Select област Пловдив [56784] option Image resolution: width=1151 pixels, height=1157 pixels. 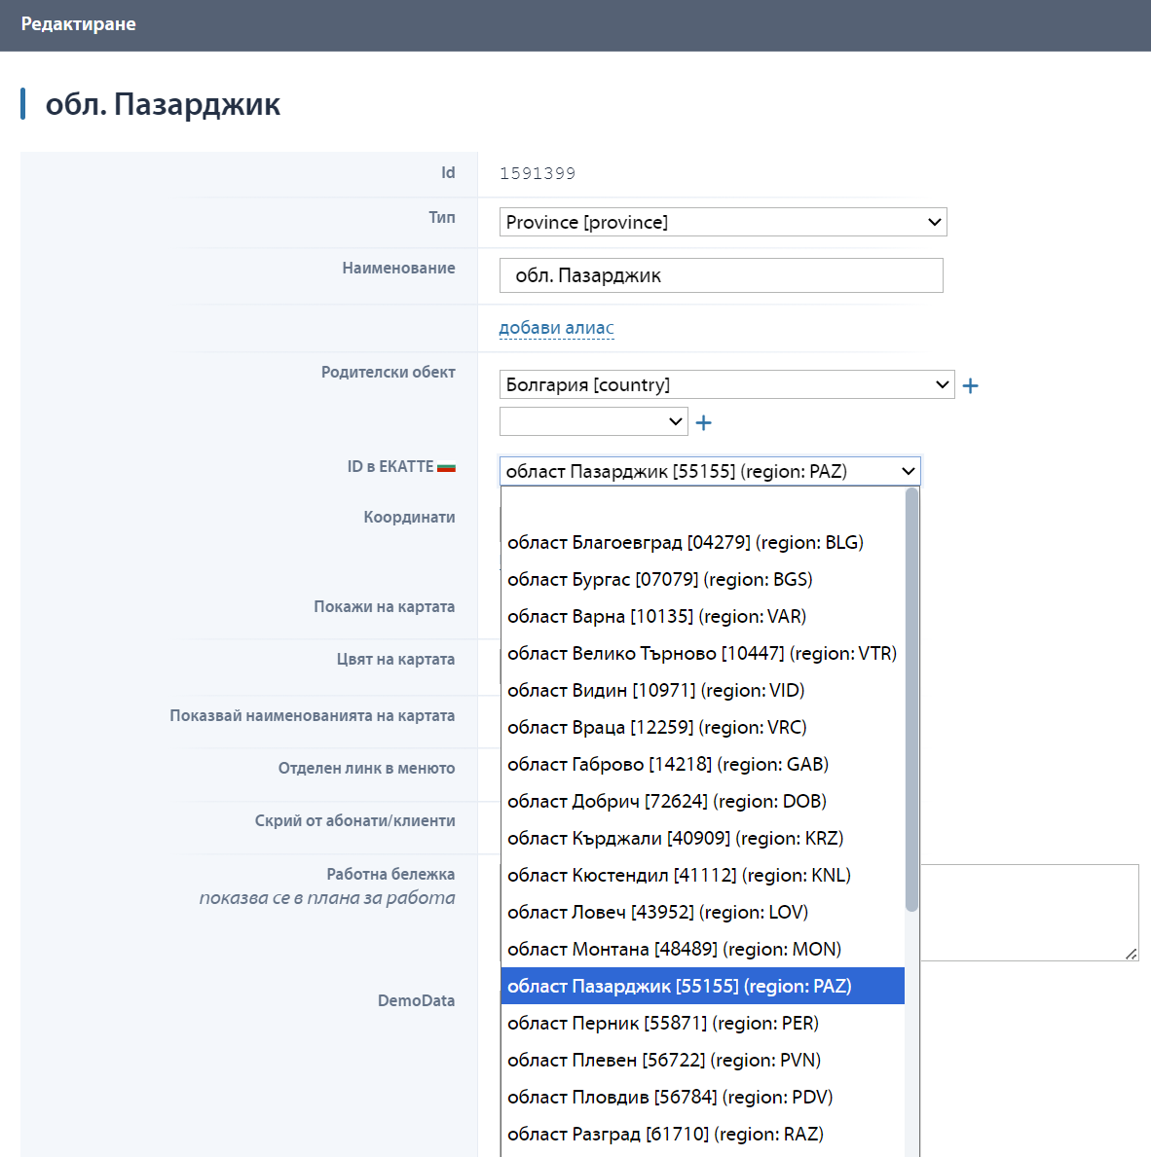[702, 1097]
